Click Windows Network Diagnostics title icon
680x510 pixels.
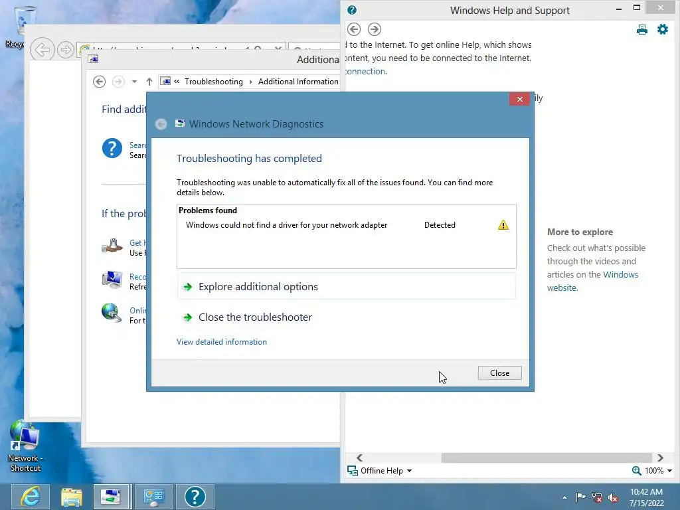180,124
